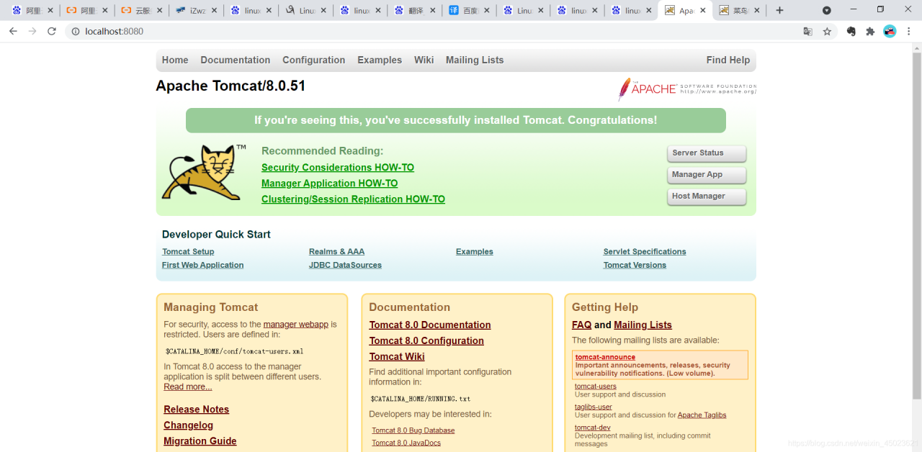922x452 pixels.
Task: Click Find Help in navigation bar
Action: coord(728,60)
